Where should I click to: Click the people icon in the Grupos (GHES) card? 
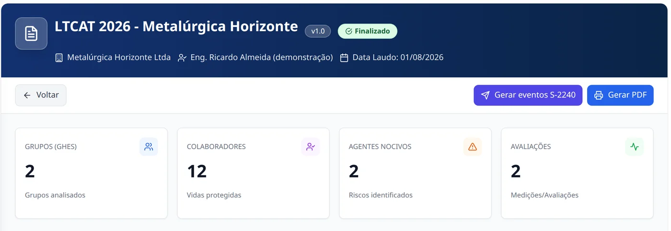(149, 147)
